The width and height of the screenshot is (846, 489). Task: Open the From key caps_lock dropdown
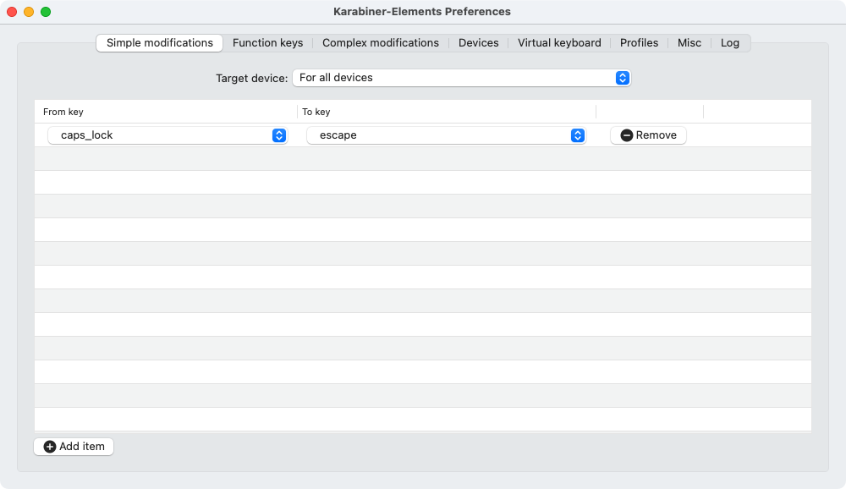click(x=167, y=135)
